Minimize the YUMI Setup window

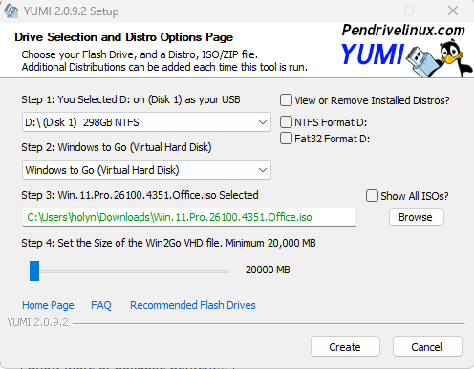pos(366,11)
